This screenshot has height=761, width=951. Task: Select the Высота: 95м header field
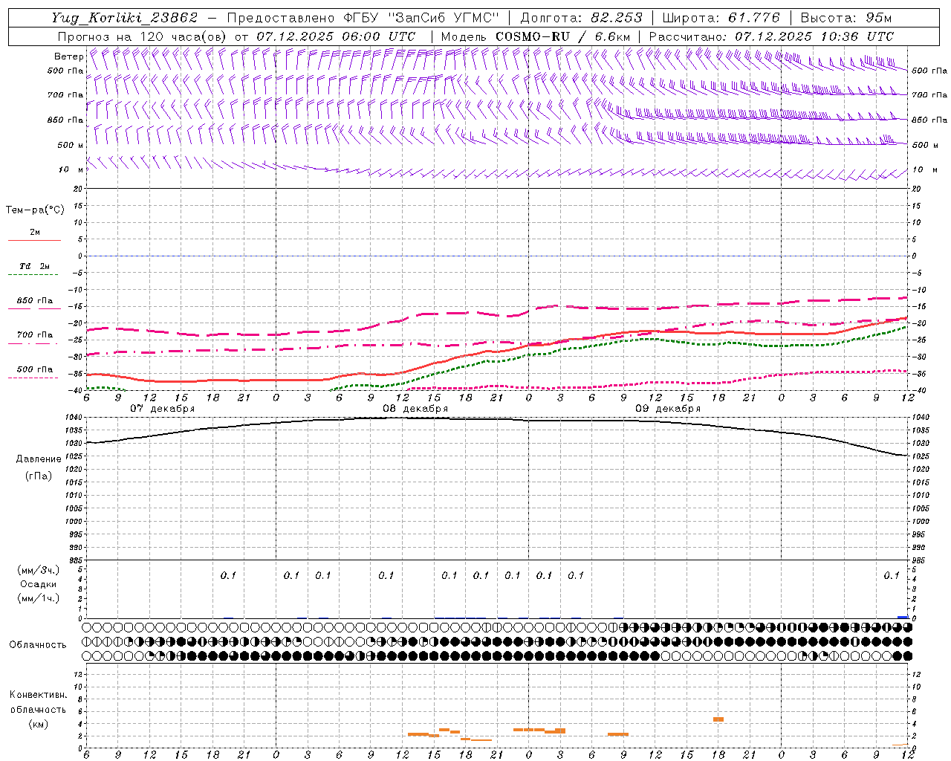pos(846,18)
